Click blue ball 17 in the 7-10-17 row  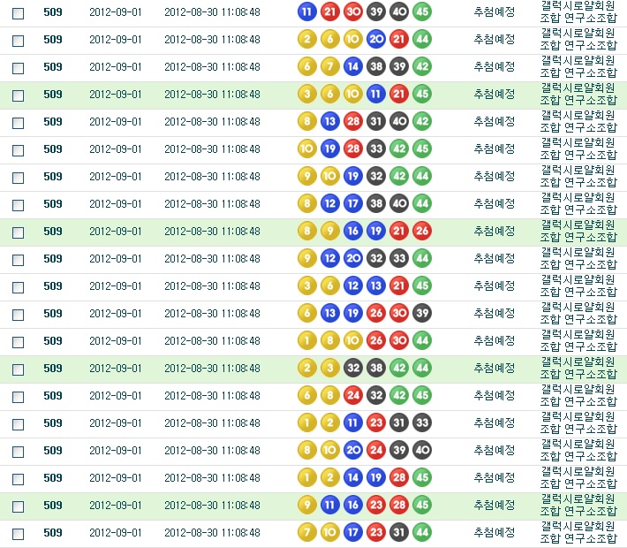pos(353,532)
